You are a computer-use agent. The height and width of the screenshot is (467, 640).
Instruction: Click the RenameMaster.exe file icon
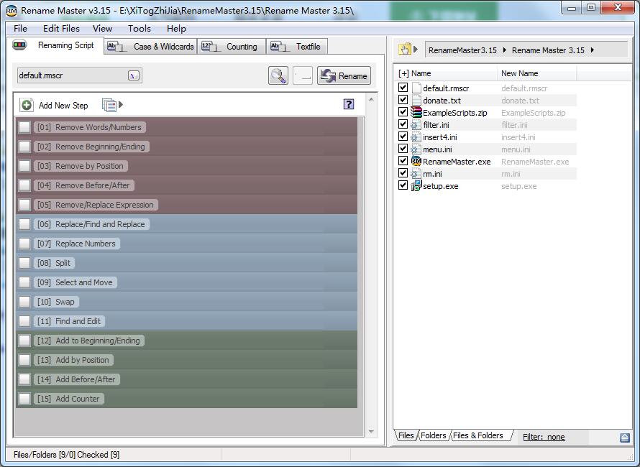tap(416, 162)
